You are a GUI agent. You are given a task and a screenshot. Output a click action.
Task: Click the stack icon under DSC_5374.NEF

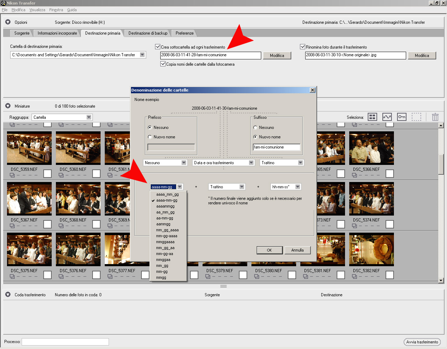click(x=354, y=226)
